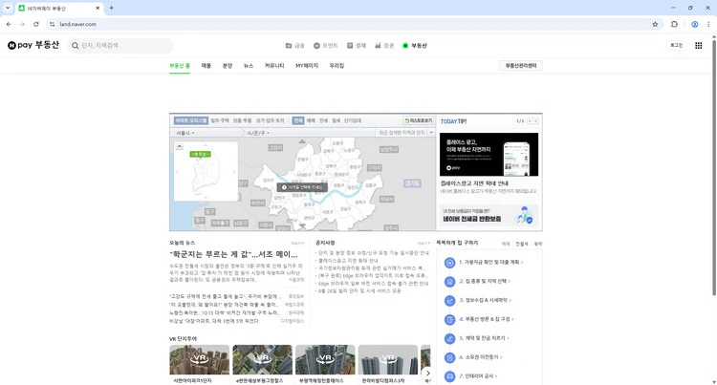Image resolution: width=717 pixels, height=385 pixels.
Task: Click the browser reload button
Action: click(x=36, y=24)
